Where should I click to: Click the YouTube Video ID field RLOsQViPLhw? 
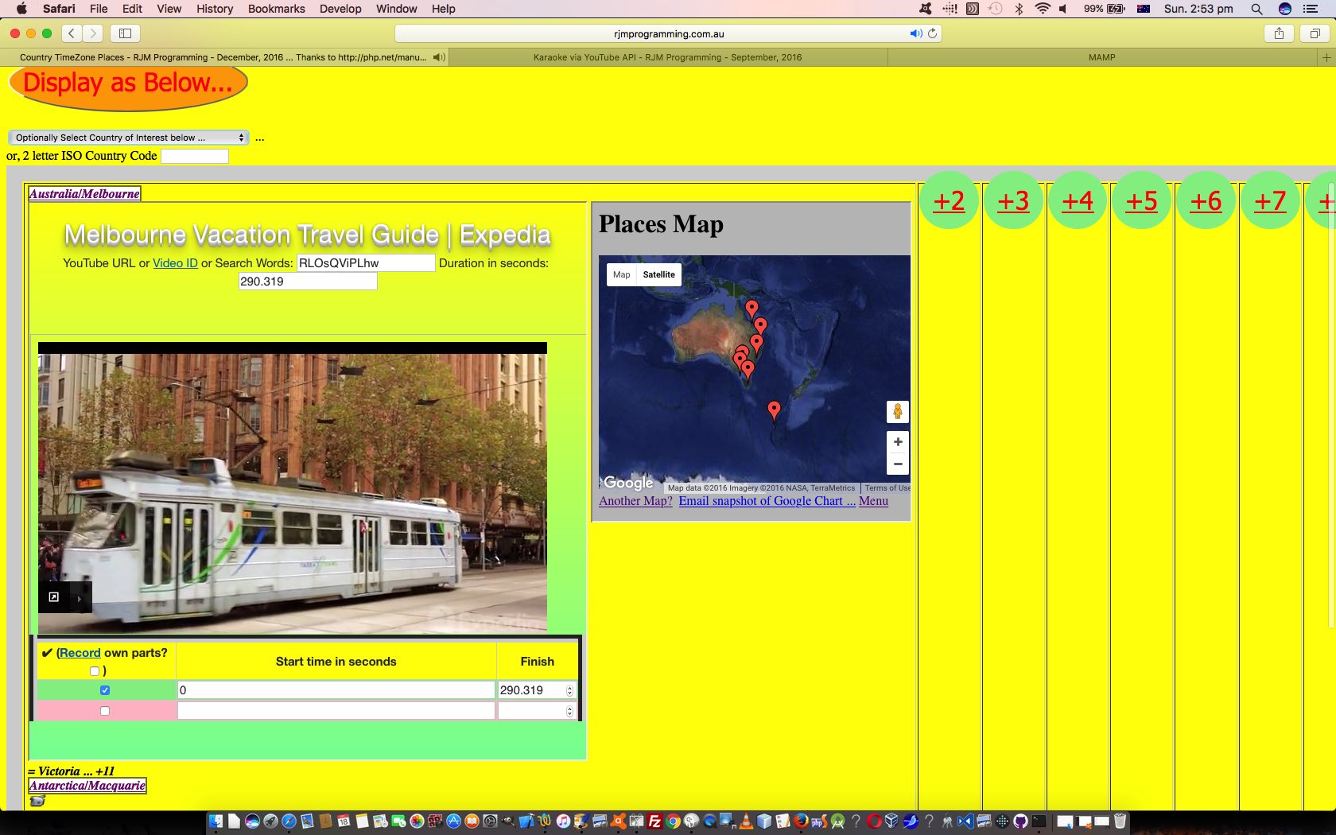pyautogui.click(x=366, y=263)
